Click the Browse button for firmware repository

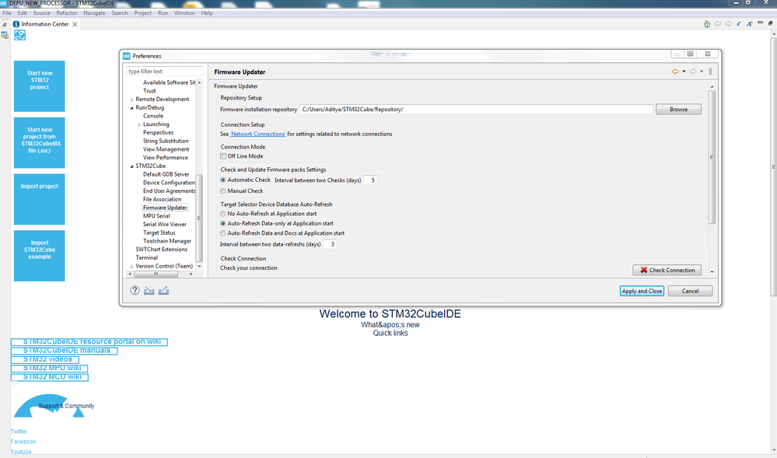click(x=678, y=109)
